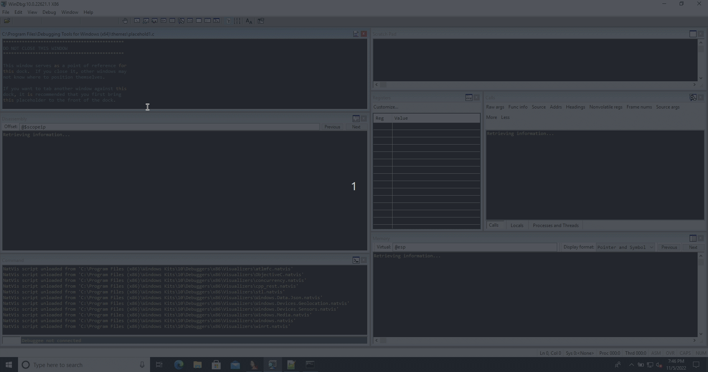Viewport: 708px width, 372px height.
Task: Open the Windows Start menu
Action: pos(9,365)
